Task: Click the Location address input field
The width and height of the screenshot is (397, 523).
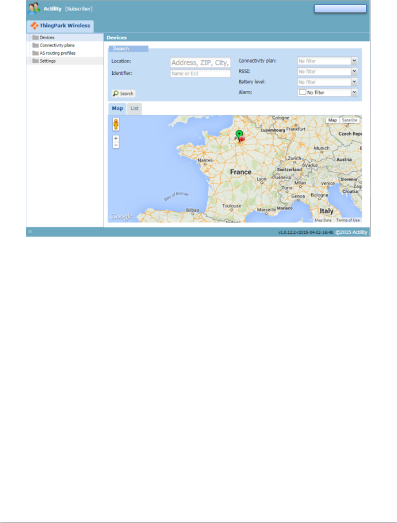Action: click(x=200, y=62)
